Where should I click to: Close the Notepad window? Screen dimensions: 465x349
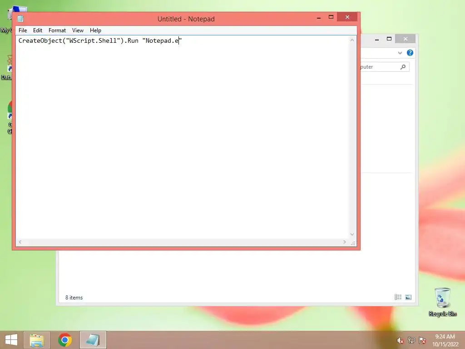coord(347,17)
